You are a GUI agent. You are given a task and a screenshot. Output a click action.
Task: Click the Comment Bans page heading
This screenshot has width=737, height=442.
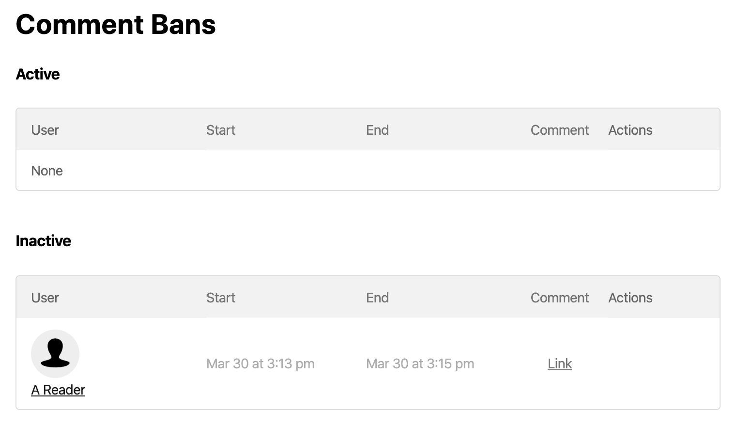[116, 24]
